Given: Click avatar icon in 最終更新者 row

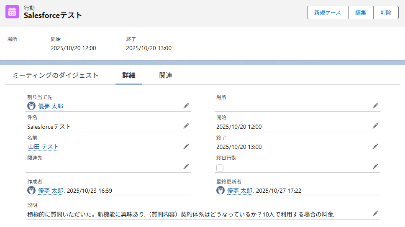Looking at the screenshot, I should pos(220,190).
